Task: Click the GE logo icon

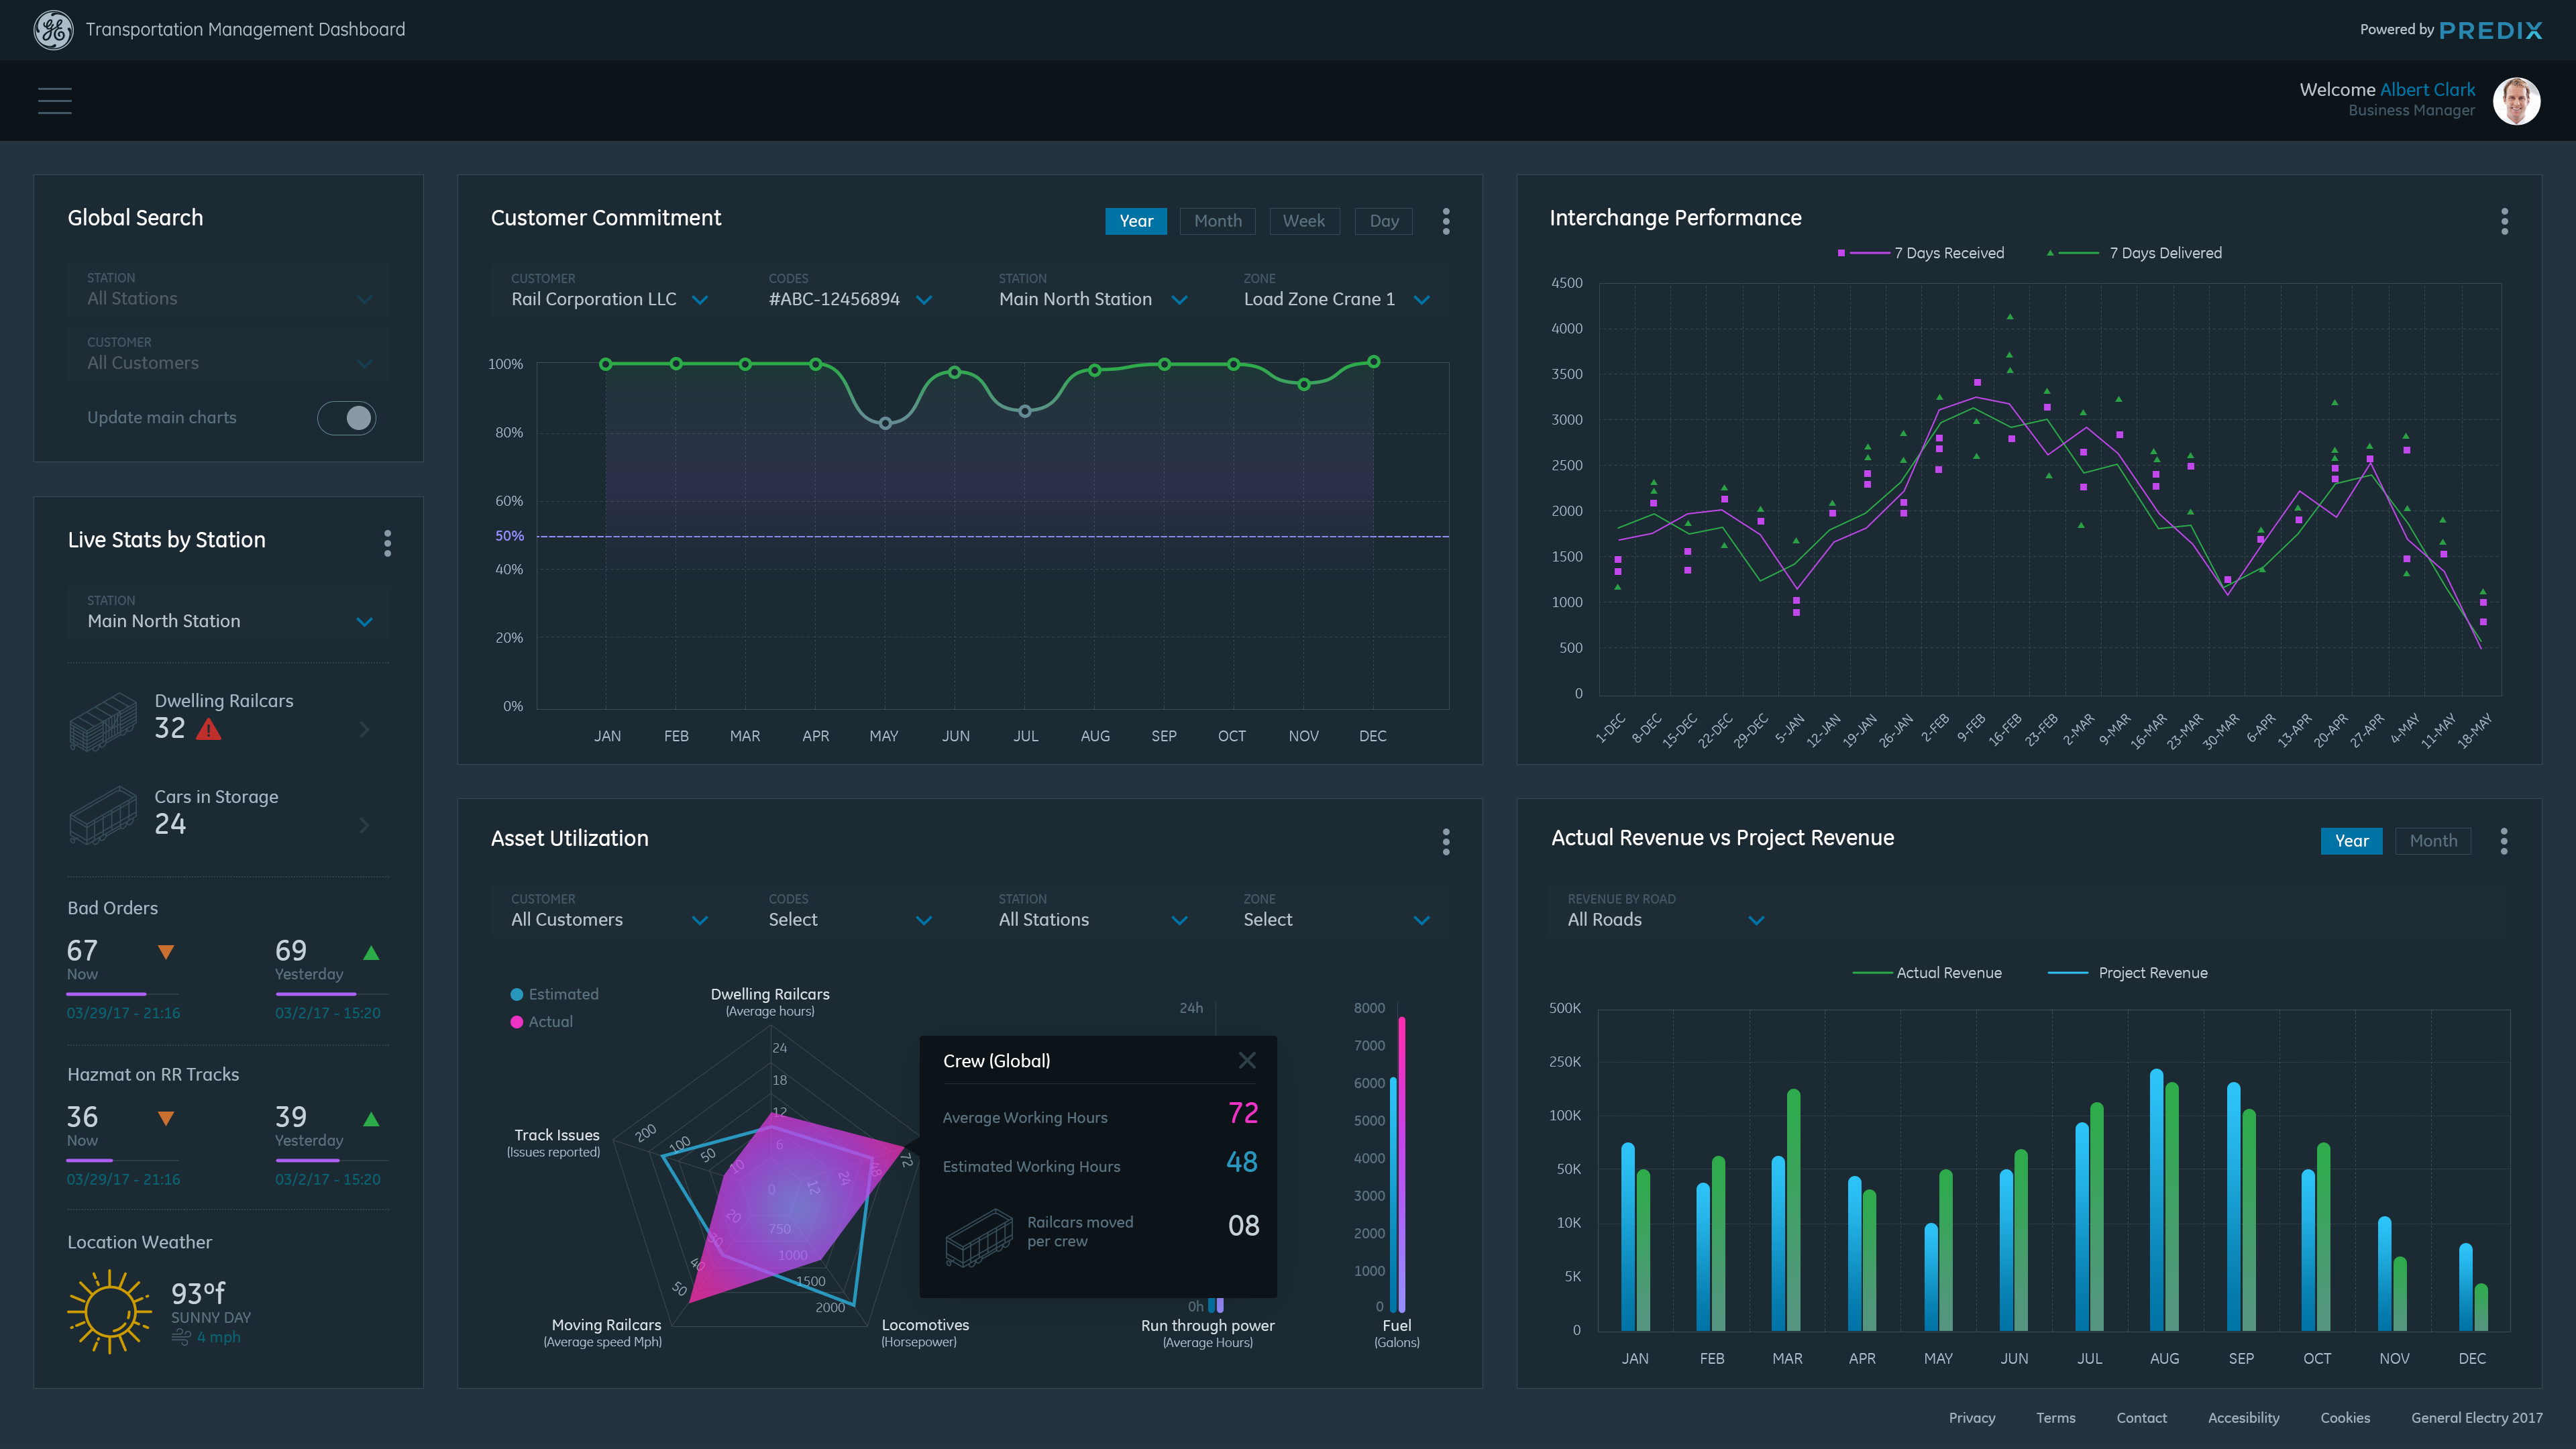Action: click(53, 30)
